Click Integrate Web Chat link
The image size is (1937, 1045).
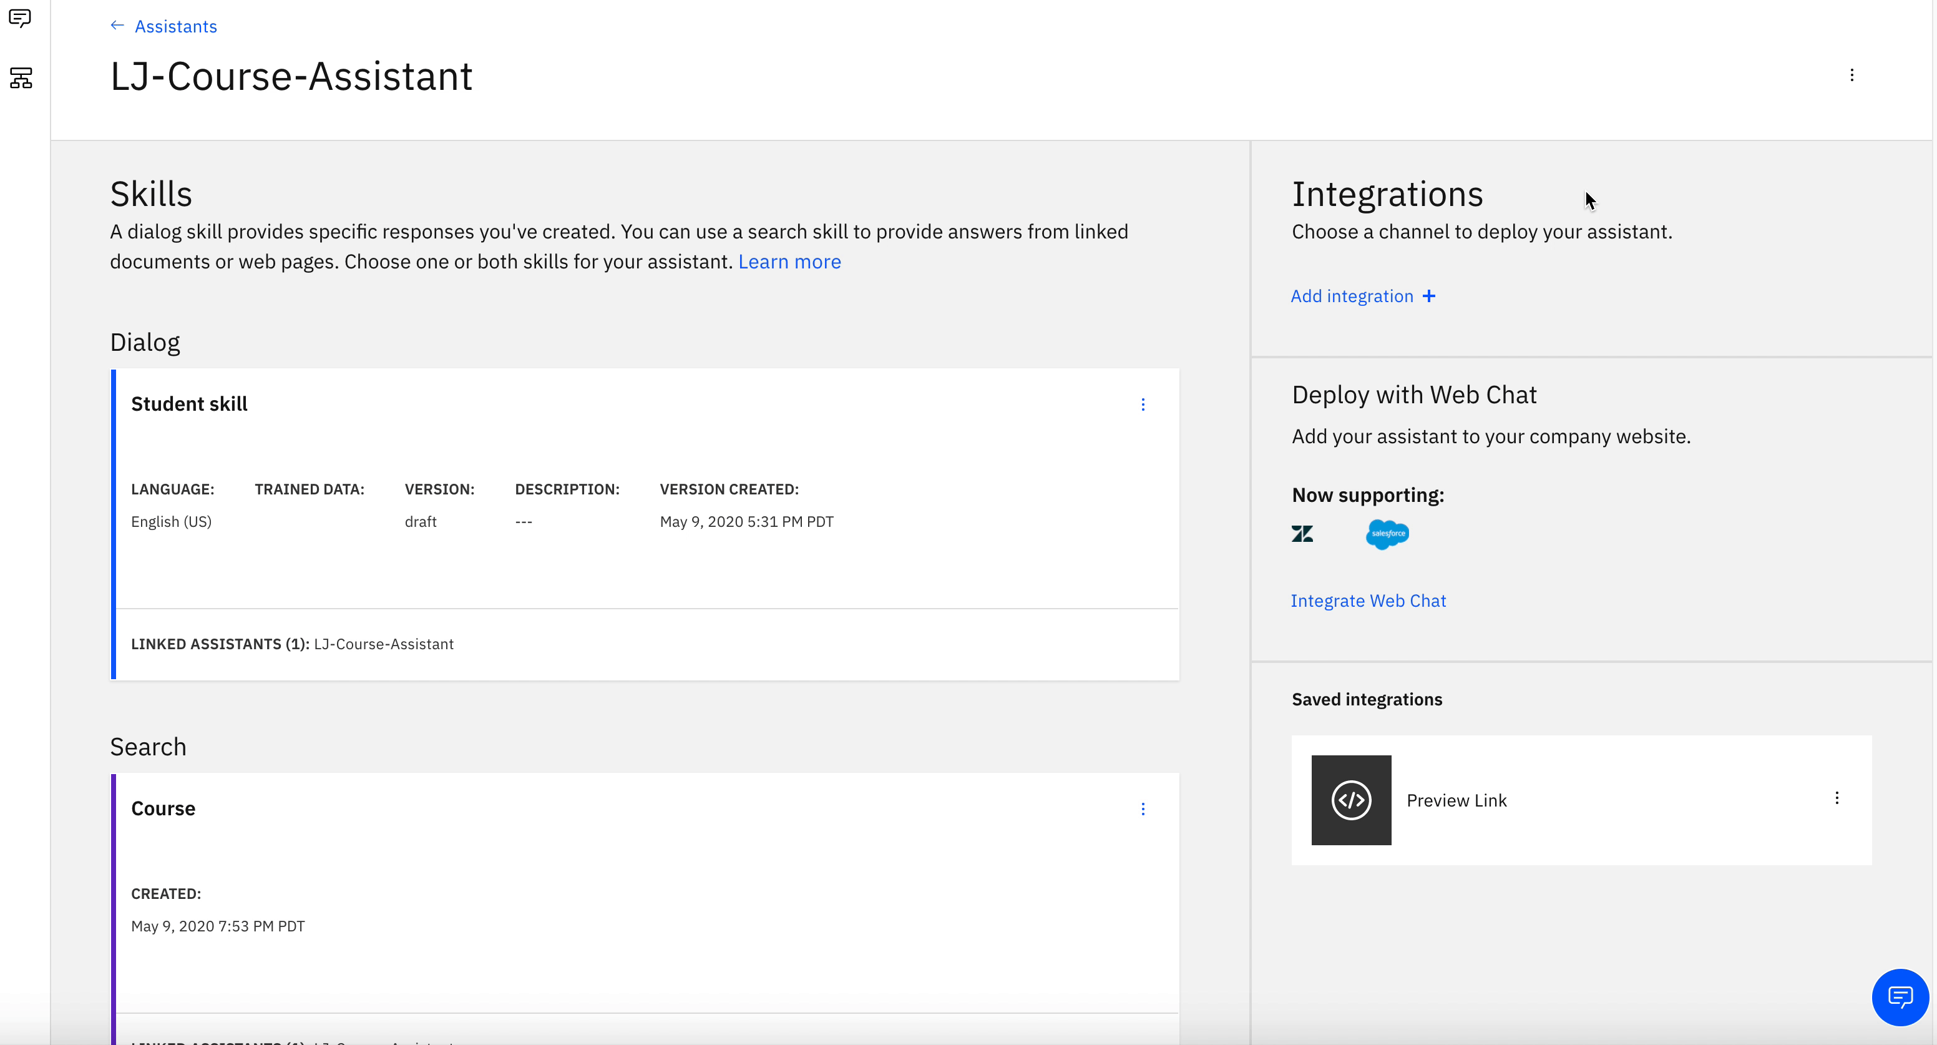tap(1368, 601)
